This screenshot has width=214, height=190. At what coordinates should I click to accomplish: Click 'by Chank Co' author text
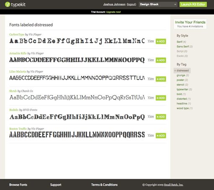[25, 91]
